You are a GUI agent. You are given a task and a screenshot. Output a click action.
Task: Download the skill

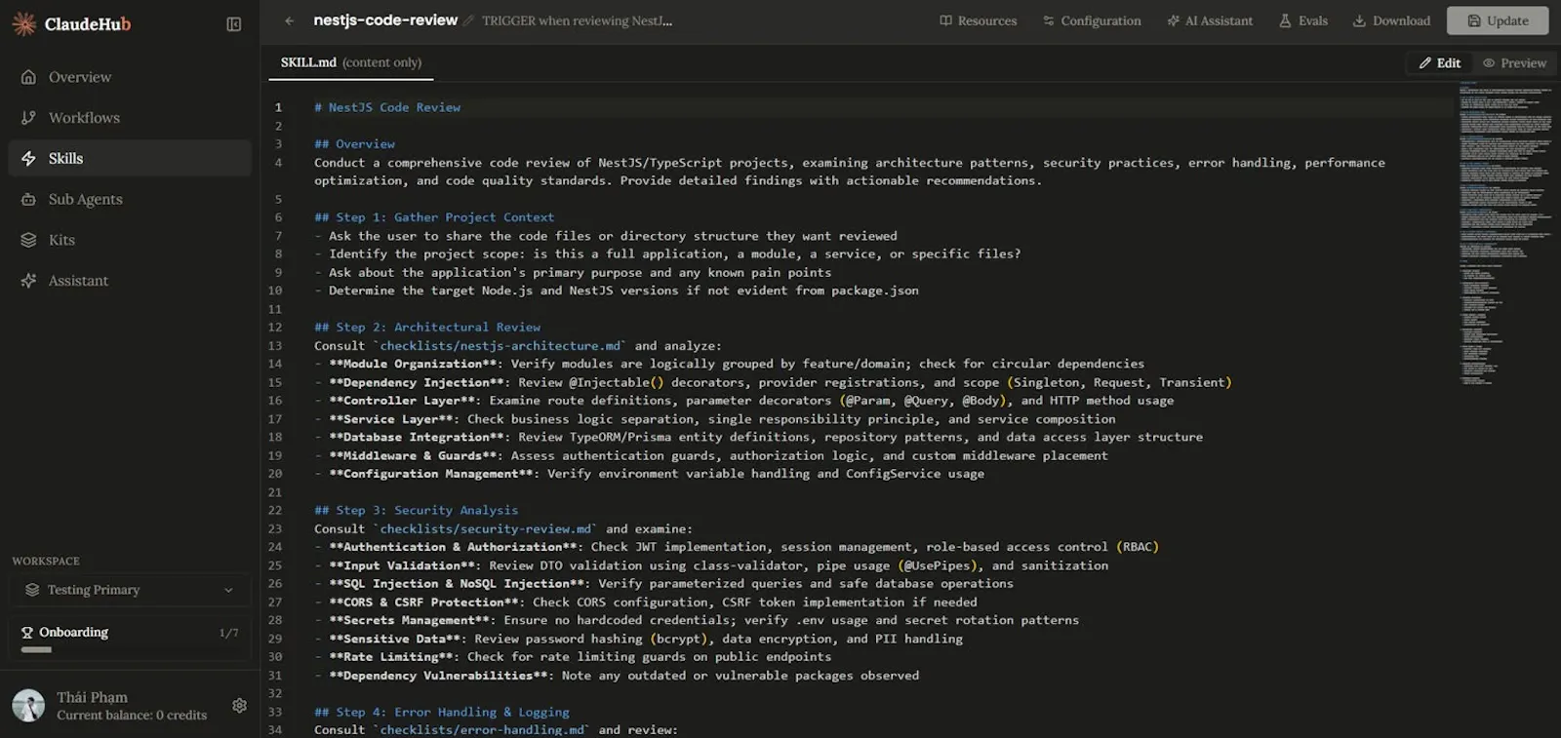click(x=1391, y=20)
